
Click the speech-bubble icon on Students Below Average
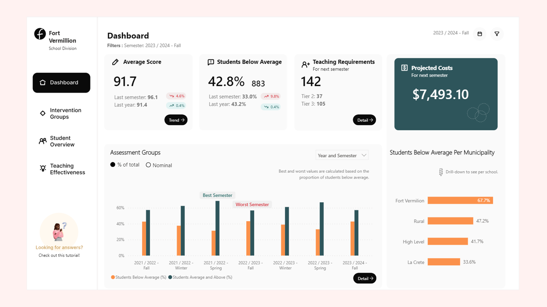click(x=210, y=62)
